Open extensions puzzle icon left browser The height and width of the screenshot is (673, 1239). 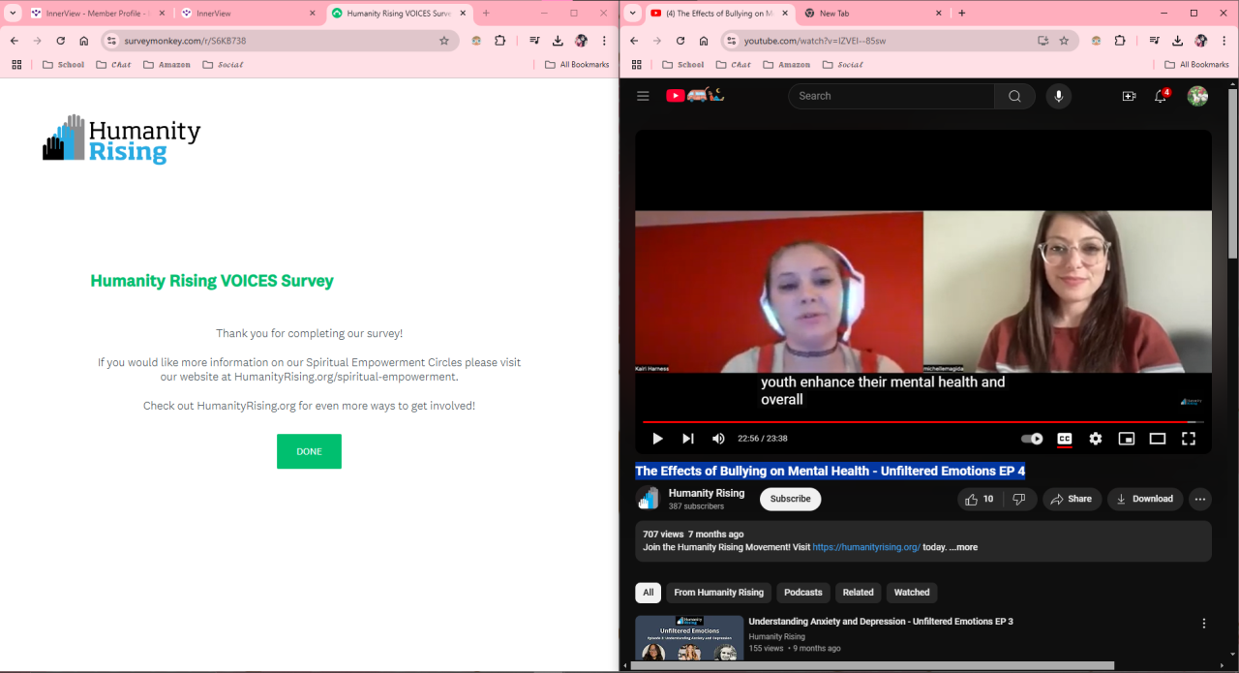500,41
